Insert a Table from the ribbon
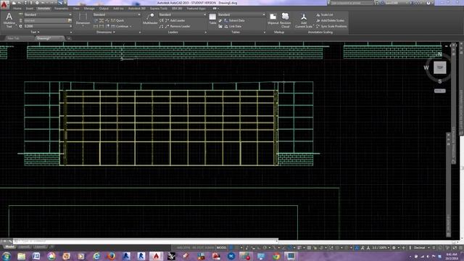This screenshot has height=261, width=464. 212,19
